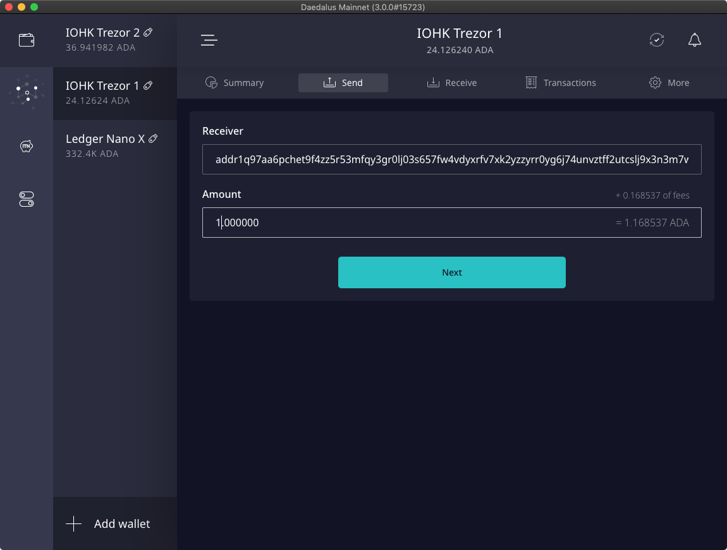
Task: Open the staking network icon
Action: 27,93
